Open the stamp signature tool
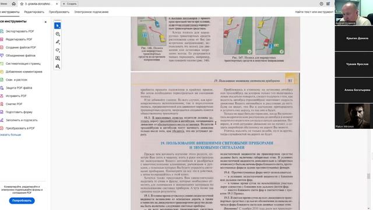Screen dimensions: 373x210 [x=57, y=66]
